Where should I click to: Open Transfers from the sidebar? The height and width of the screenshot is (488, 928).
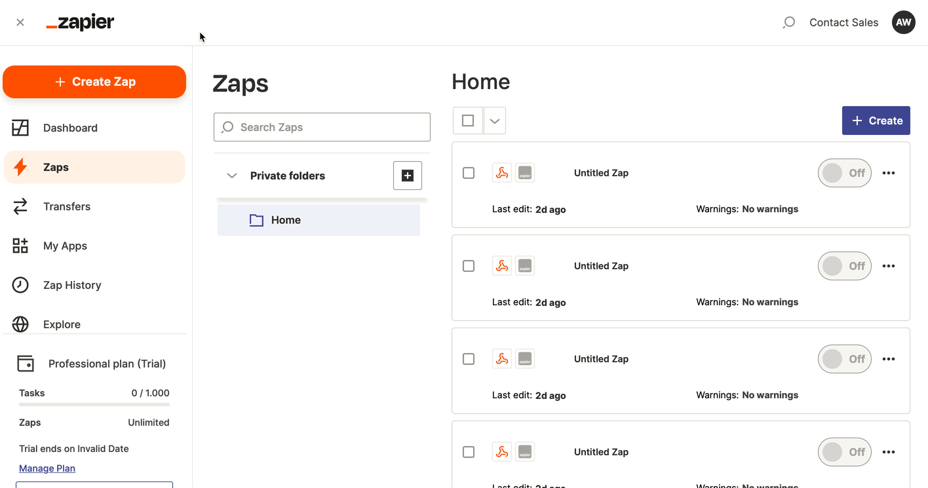coord(67,206)
